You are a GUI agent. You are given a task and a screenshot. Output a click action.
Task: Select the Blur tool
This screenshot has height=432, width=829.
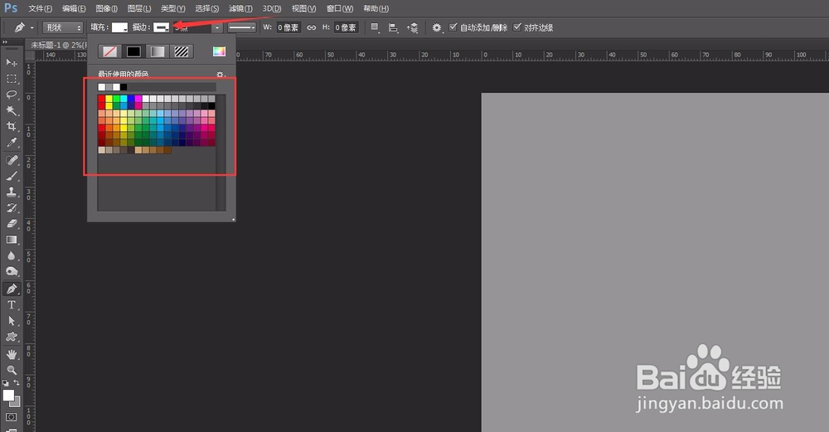click(11, 255)
